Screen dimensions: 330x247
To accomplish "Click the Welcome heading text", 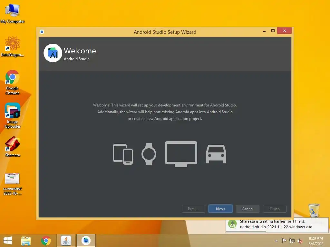I will [80, 50].
